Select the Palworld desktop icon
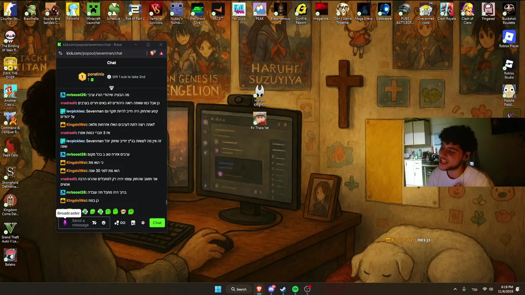This screenshot has width=525, height=295. click(73, 12)
